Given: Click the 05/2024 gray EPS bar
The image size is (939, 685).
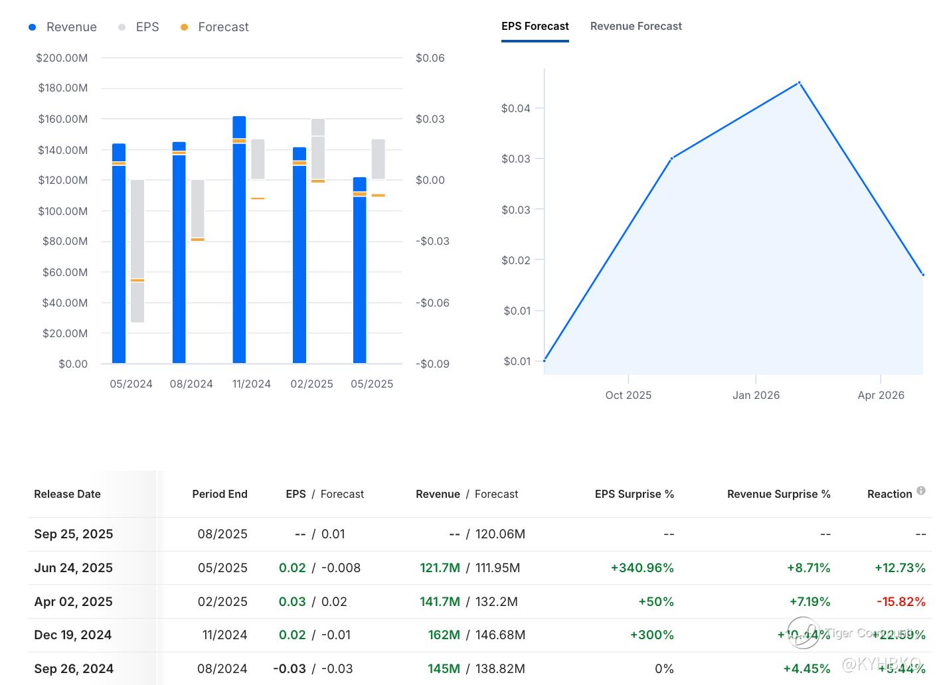Looking at the screenshot, I should [137, 251].
